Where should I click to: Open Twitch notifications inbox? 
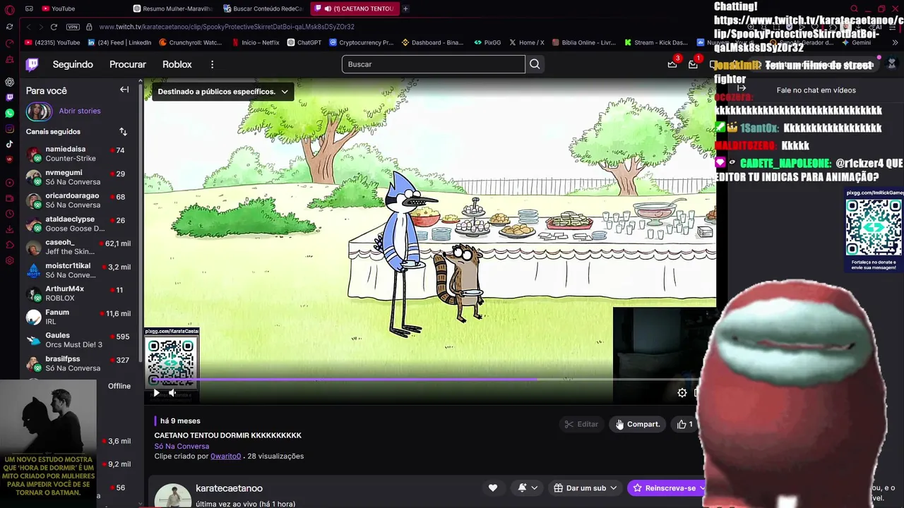click(x=693, y=64)
